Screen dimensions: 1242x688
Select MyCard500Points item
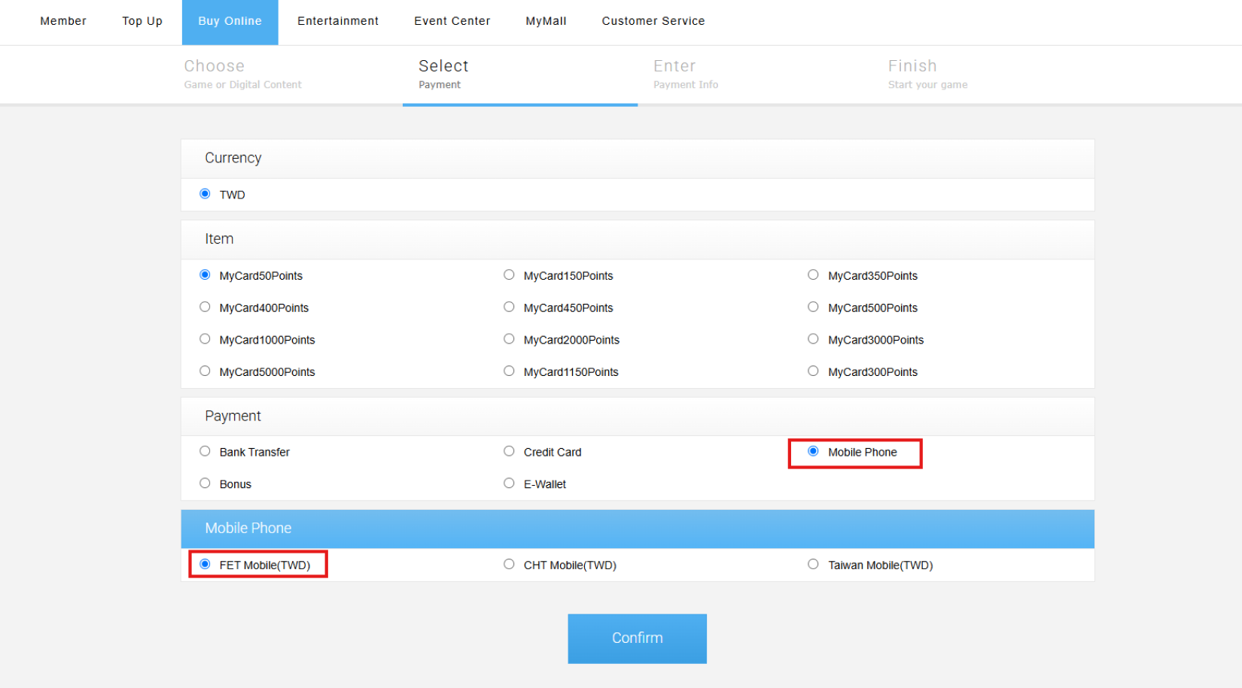(813, 308)
